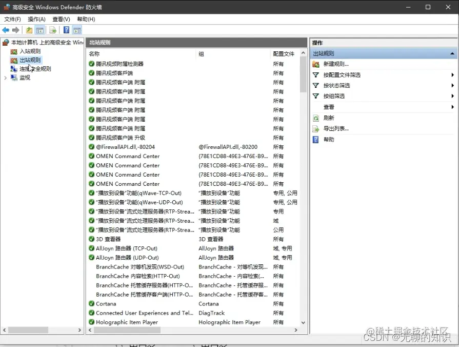Click the 连接安全规则 tree icon
The width and height of the screenshot is (459, 347).
pyautogui.click(x=14, y=69)
